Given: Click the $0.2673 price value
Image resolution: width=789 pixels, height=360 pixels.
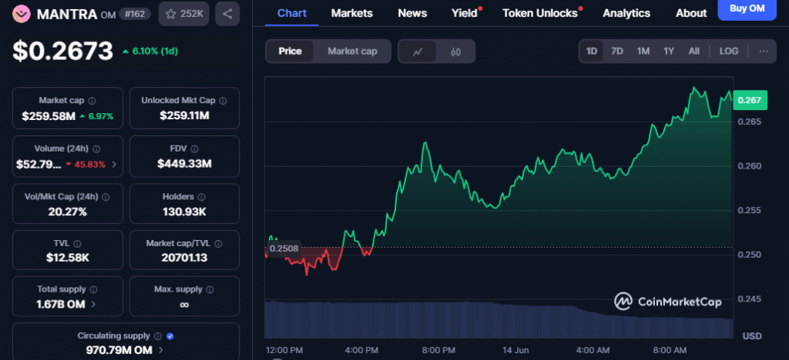Looking at the screenshot, I should click(x=63, y=52).
